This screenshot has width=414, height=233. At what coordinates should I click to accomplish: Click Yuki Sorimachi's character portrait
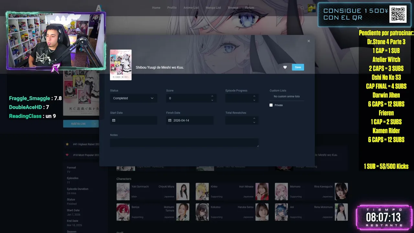coord(123,192)
